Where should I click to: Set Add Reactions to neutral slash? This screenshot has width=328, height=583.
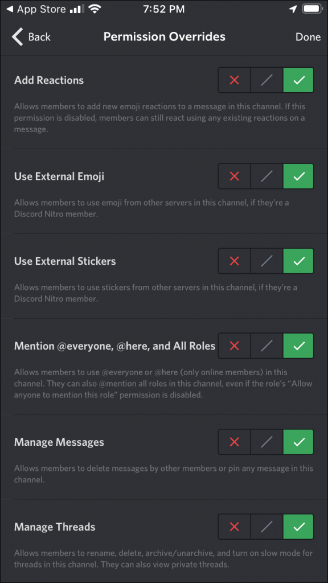pyautogui.click(x=266, y=80)
